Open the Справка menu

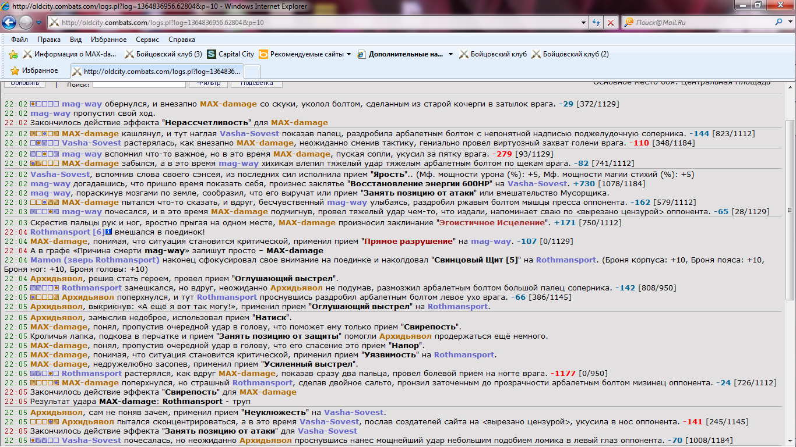[182, 40]
